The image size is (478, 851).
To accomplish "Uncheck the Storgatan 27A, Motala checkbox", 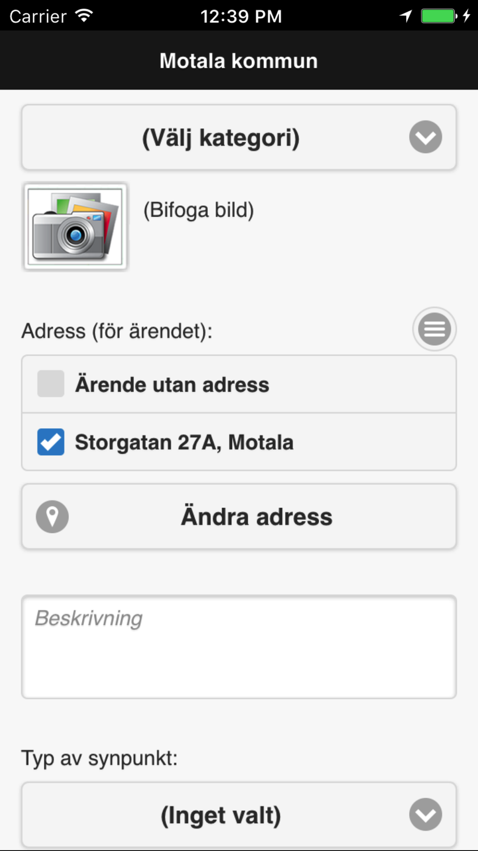I will (51, 442).
